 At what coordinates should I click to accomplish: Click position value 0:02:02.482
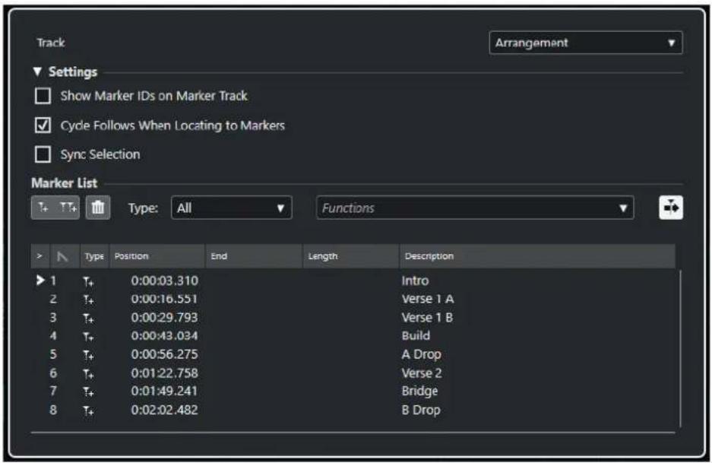(x=165, y=410)
